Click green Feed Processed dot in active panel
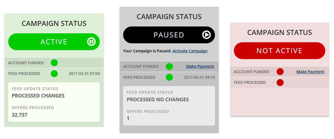The width and height of the screenshot is (334, 139). 54,74
